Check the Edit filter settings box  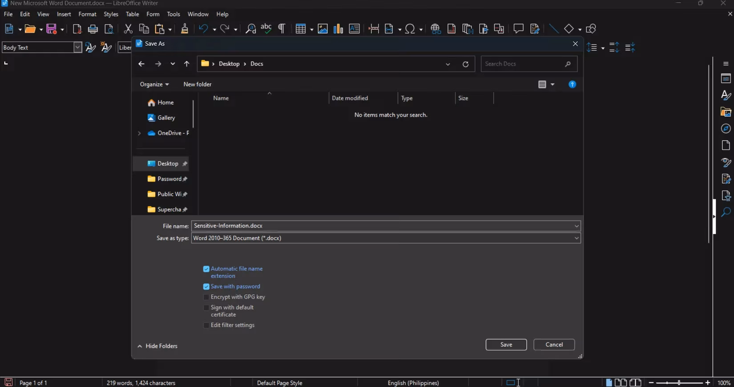(206, 325)
